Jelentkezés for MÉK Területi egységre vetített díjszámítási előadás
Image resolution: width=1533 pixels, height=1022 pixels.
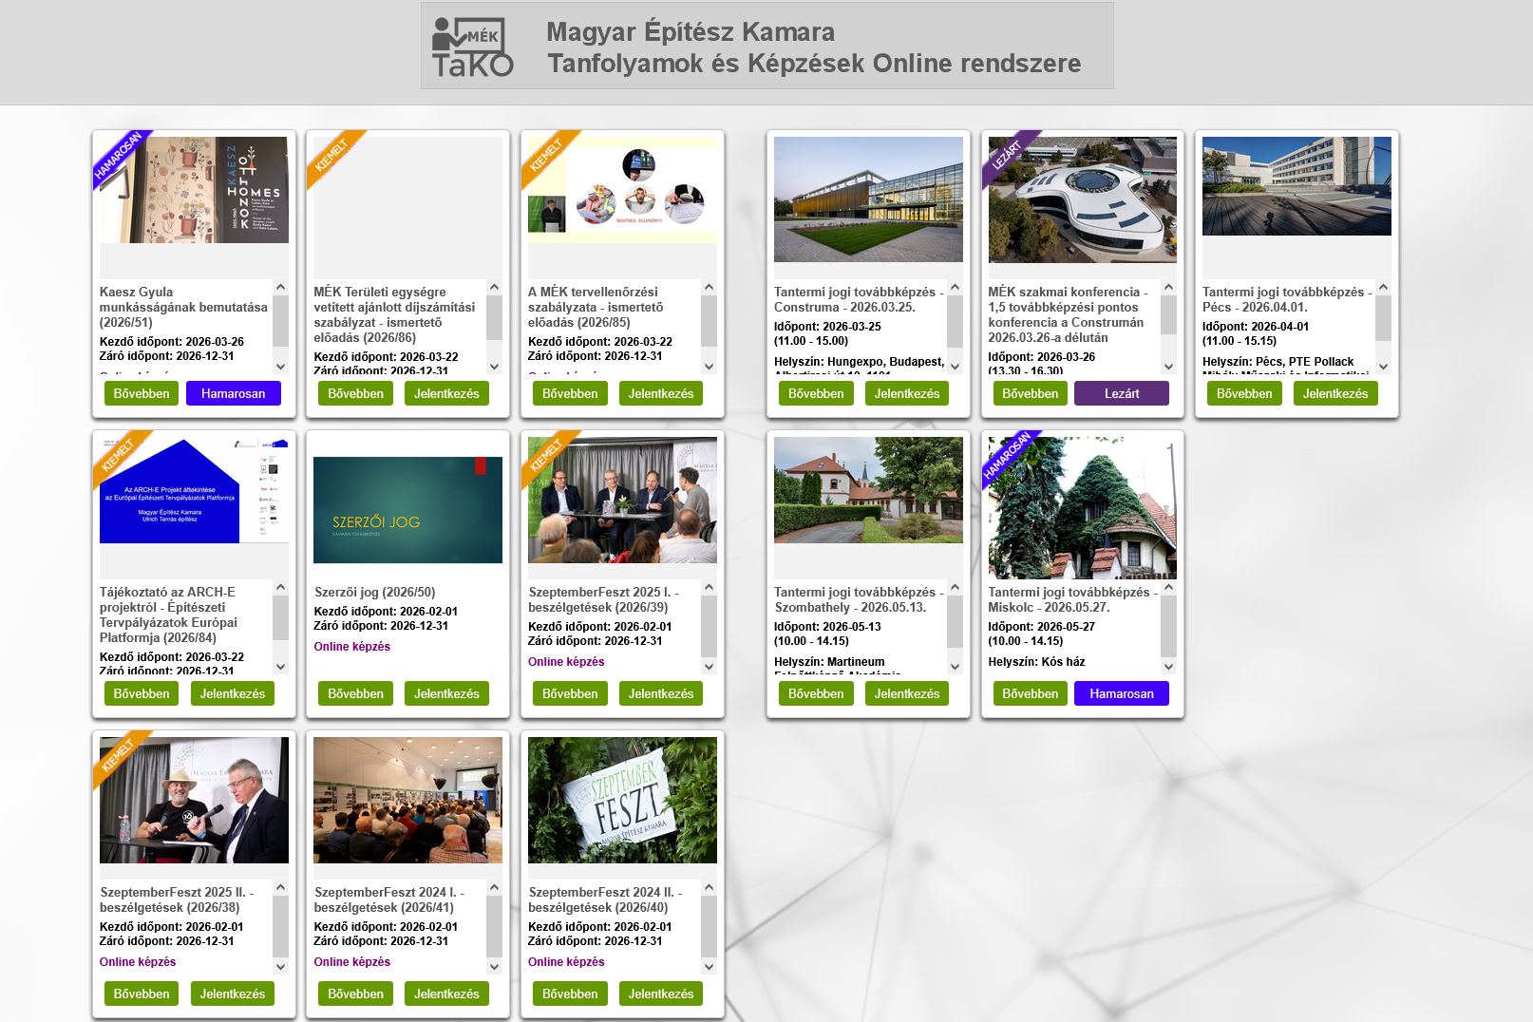click(446, 393)
